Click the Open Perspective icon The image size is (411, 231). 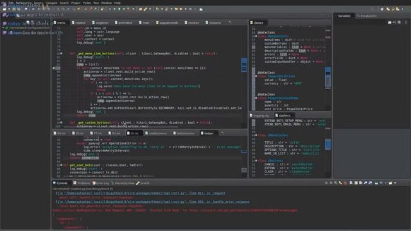point(382,9)
